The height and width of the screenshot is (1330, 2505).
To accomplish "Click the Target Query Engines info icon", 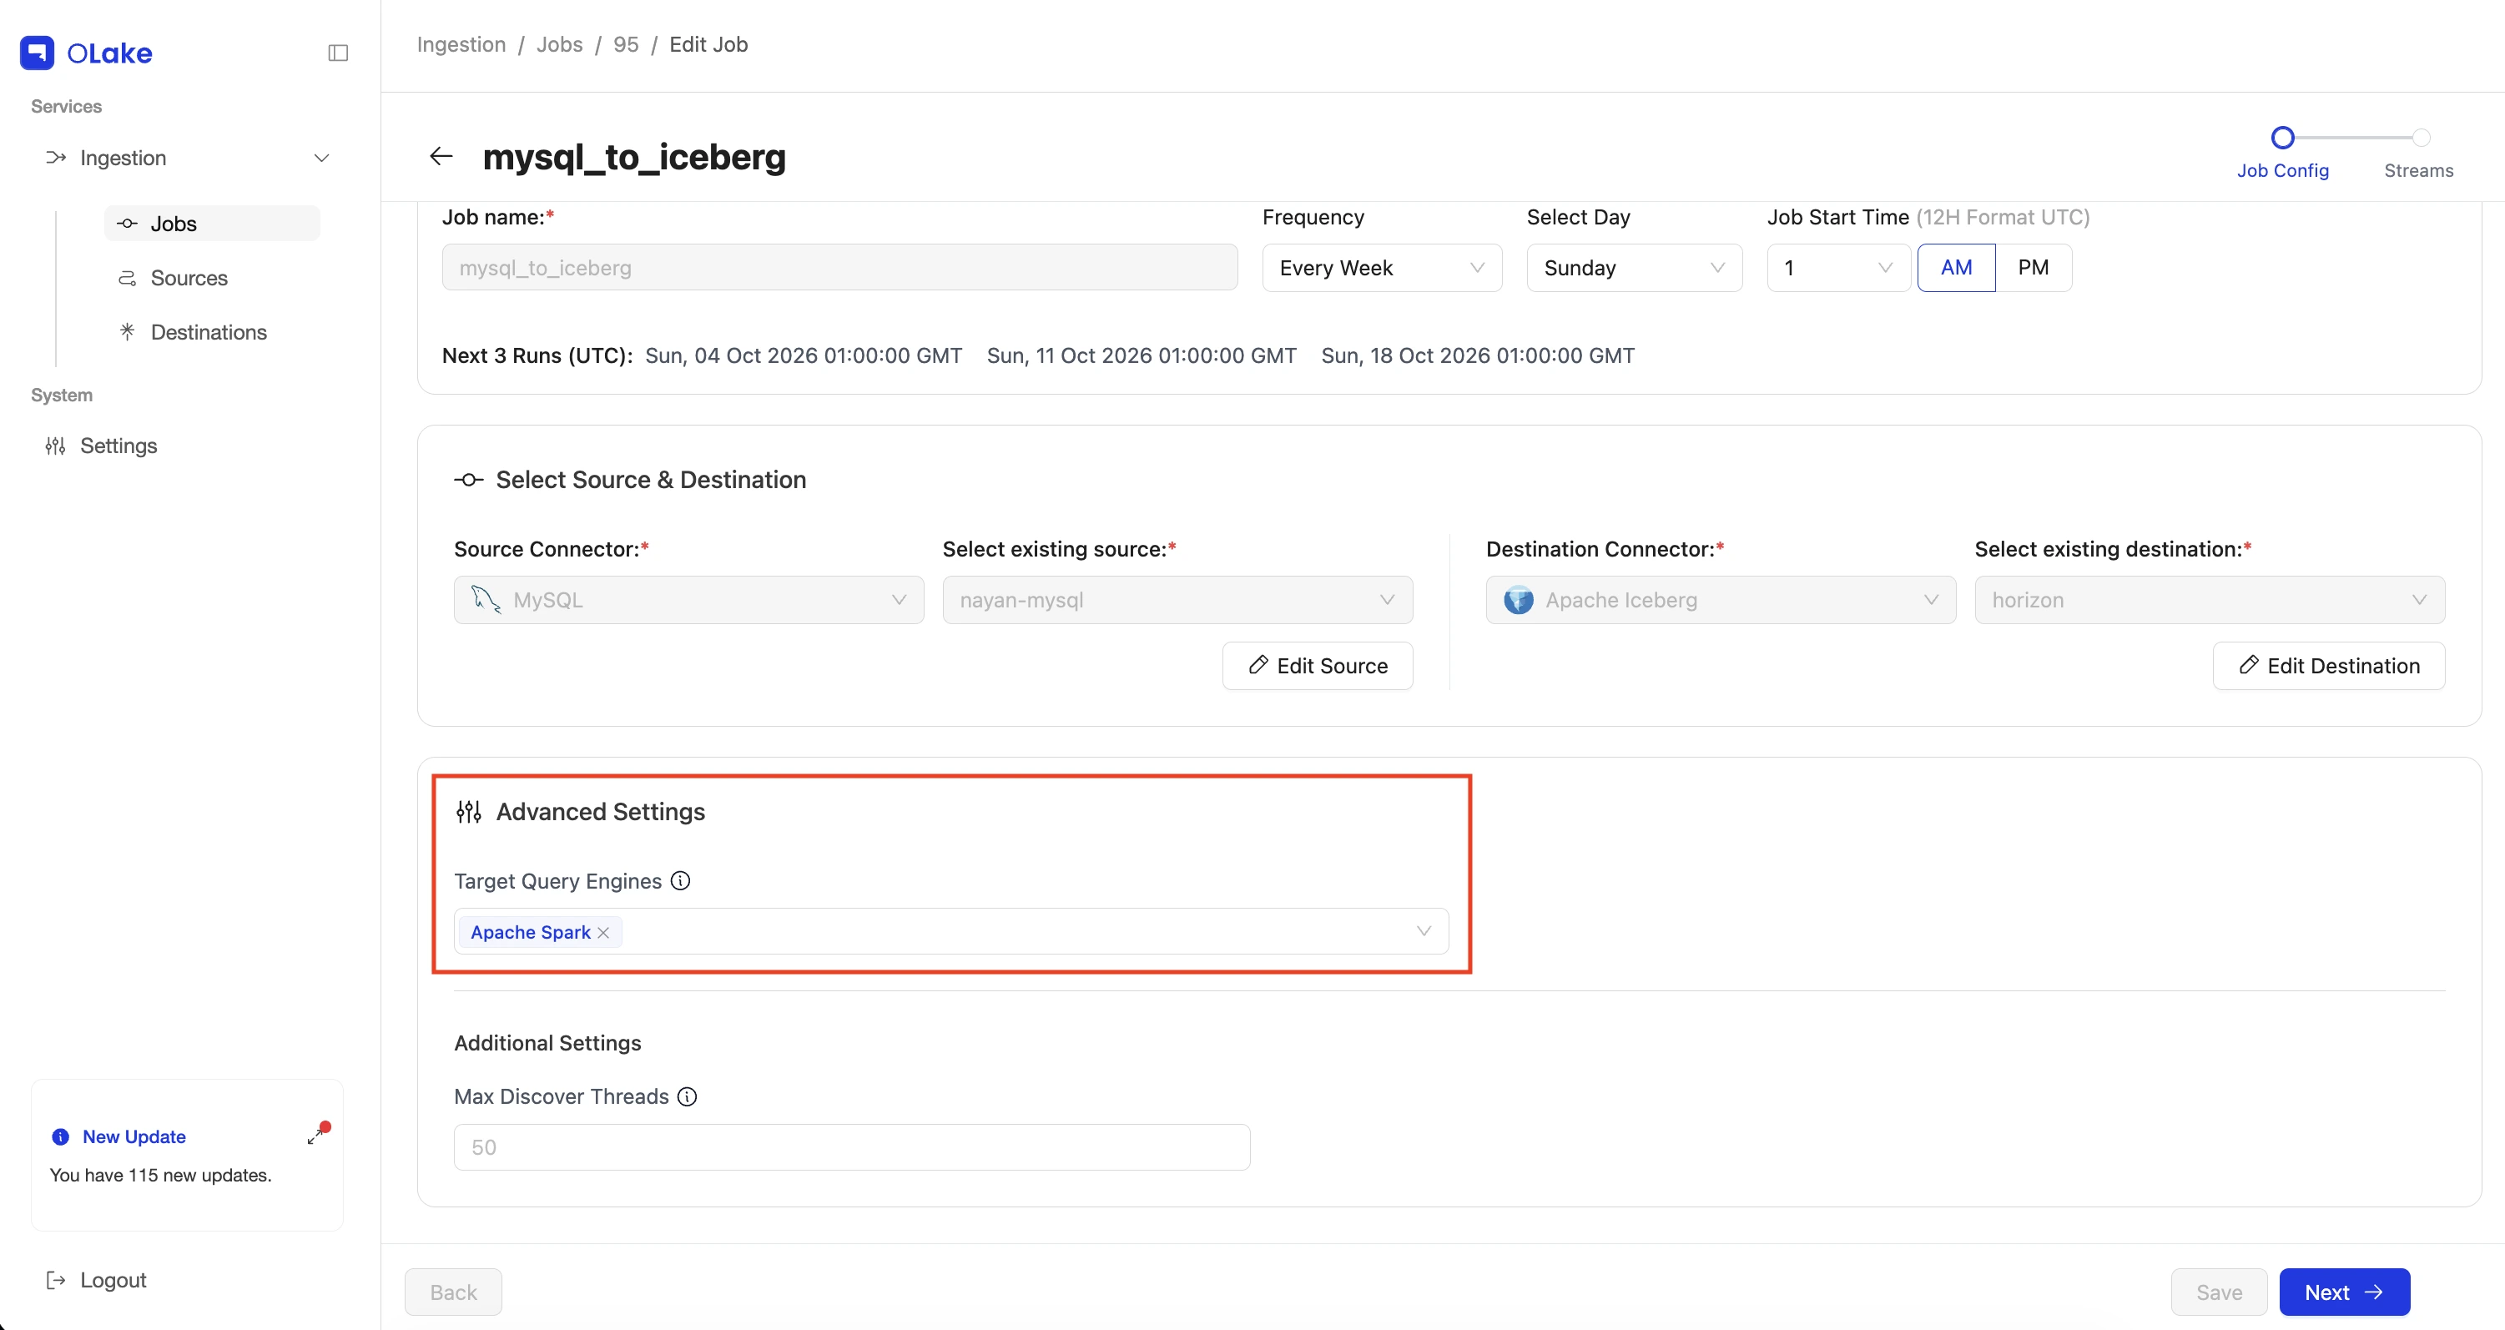I will tap(681, 881).
